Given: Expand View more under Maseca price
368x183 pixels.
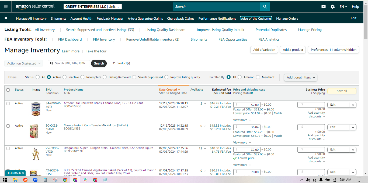Looking at the screenshot, I should point(242,143).
